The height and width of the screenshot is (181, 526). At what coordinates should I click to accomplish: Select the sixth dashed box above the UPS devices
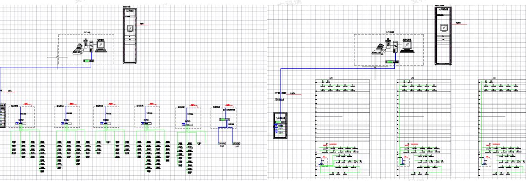point(225,117)
